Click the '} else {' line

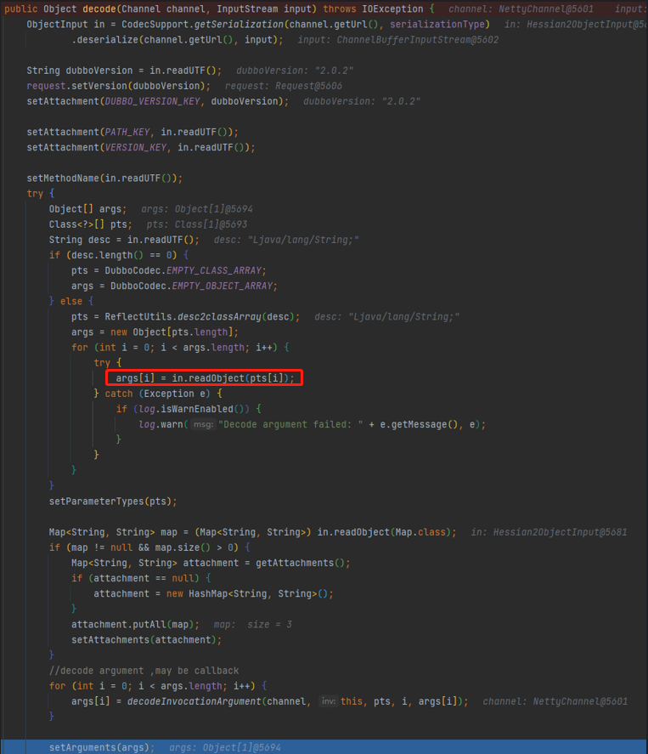71,301
